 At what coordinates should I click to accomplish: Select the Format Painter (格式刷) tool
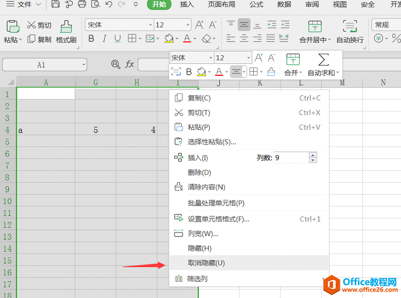66,31
